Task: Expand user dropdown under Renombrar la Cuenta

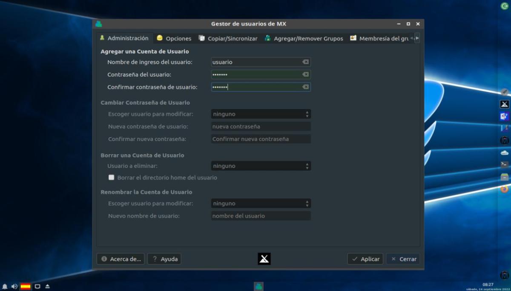Action: (261, 203)
